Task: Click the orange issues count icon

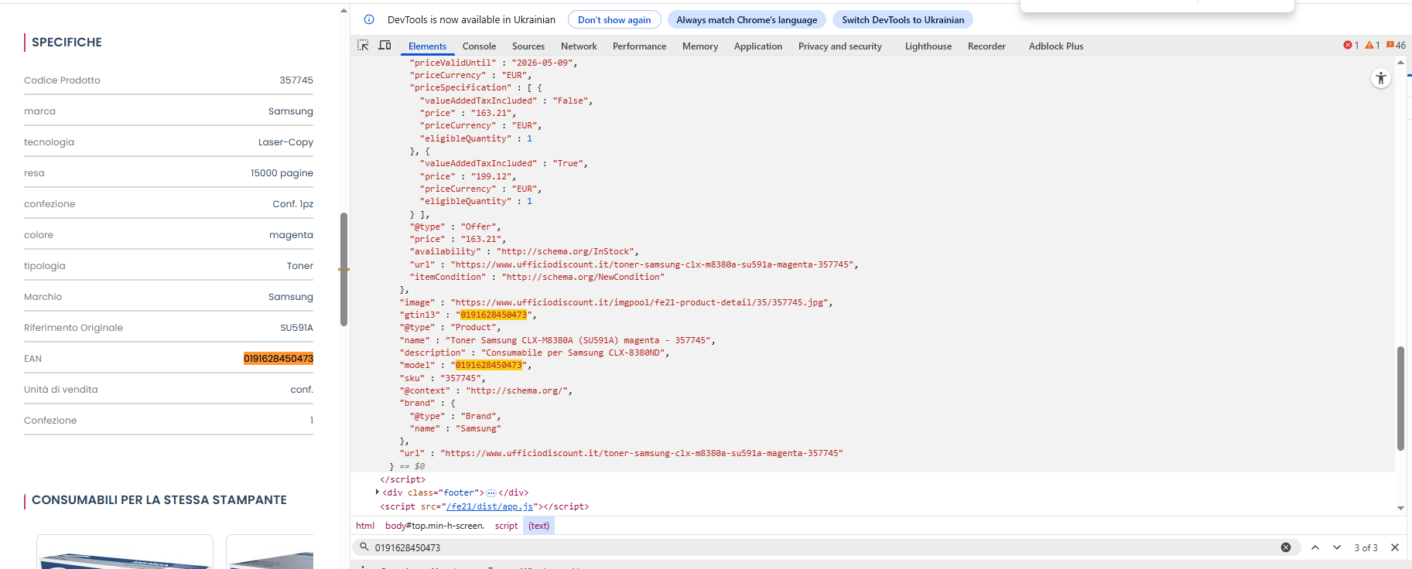Action: (1390, 46)
